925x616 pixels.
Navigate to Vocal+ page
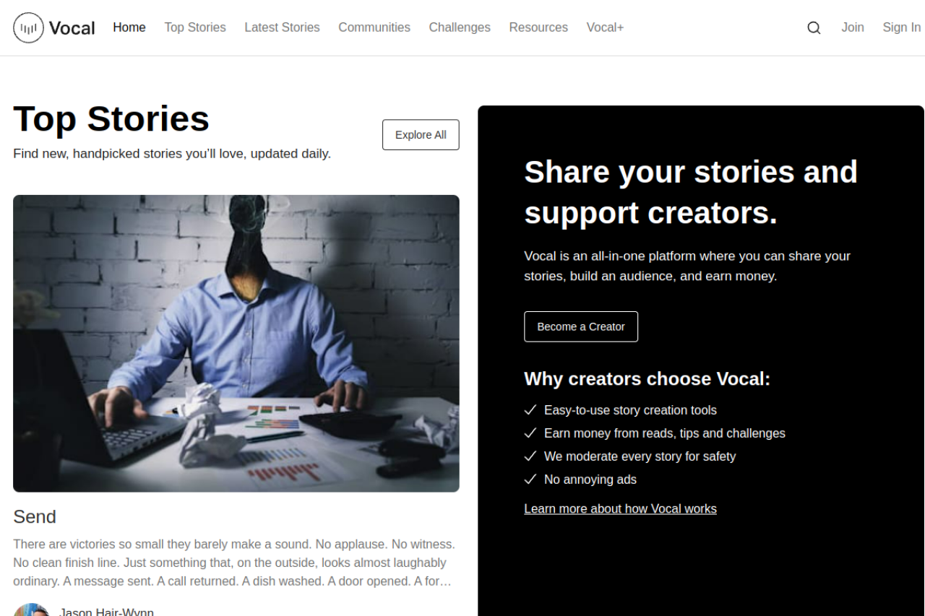pyautogui.click(x=605, y=27)
